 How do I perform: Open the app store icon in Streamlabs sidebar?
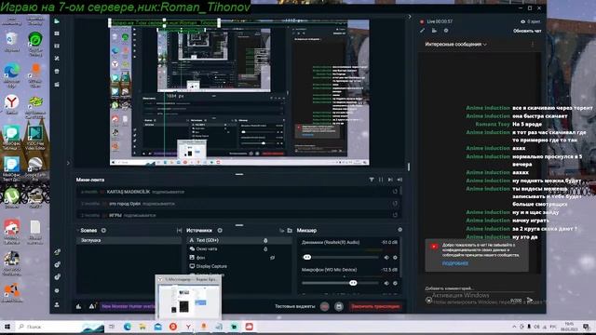pyautogui.click(x=57, y=72)
